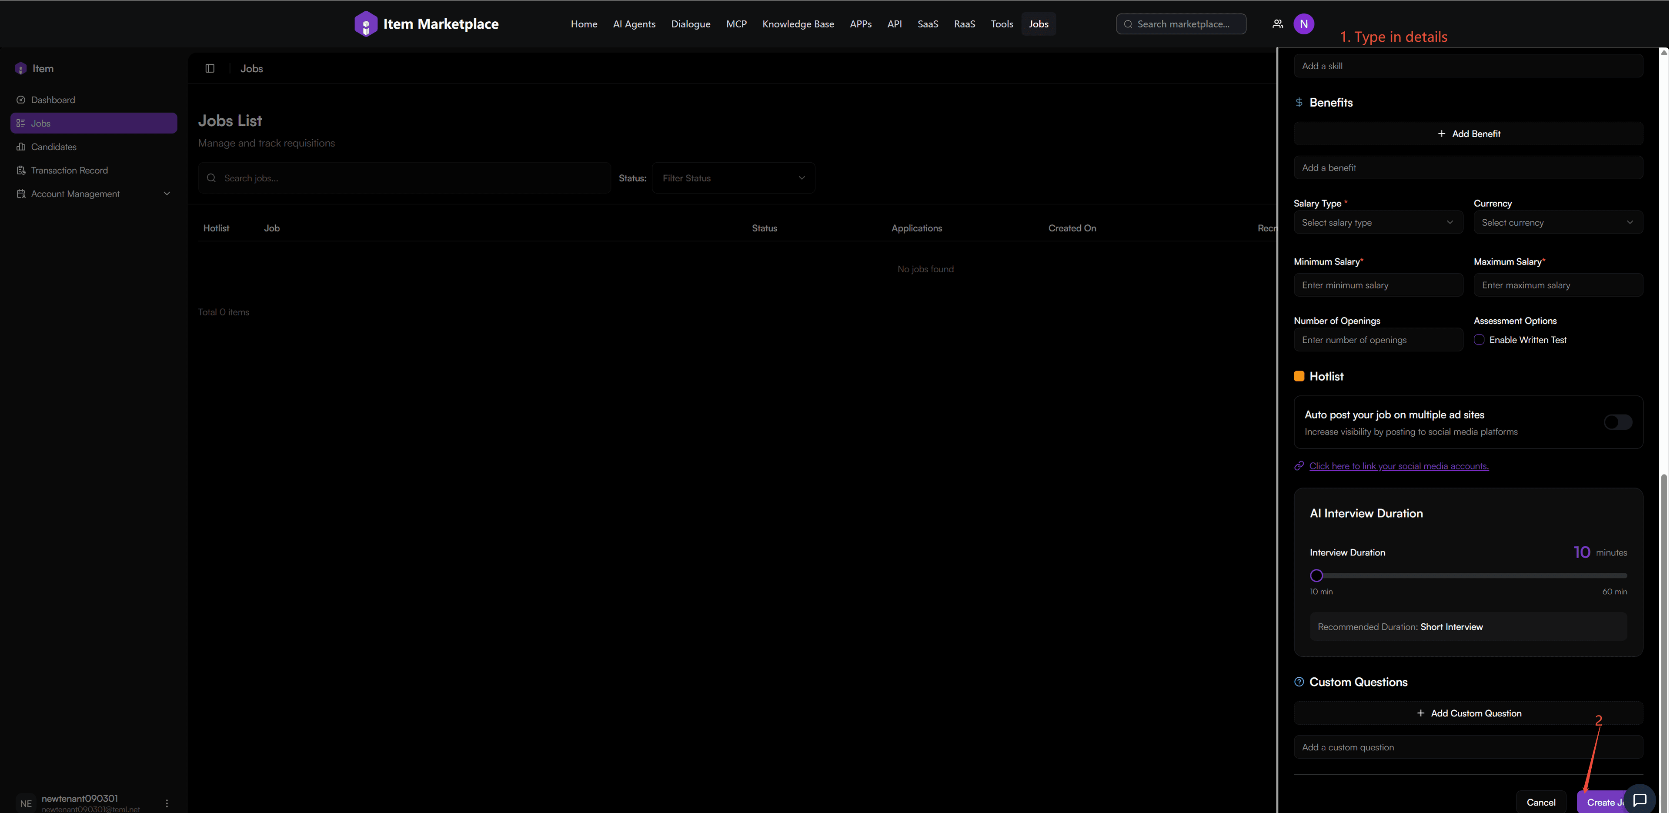This screenshot has width=1670, height=813.
Task: Open Candidates in the sidebar
Action: (54, 147)
